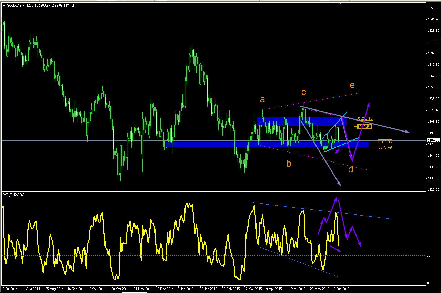Click the open price 1200.11 in chart header

pos(32,6)
